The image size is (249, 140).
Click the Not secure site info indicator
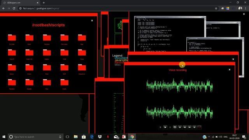pos(26,9)
